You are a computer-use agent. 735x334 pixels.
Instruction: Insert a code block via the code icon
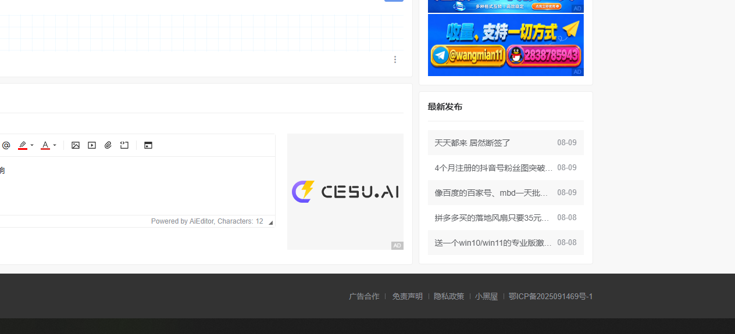coord(124,145)
